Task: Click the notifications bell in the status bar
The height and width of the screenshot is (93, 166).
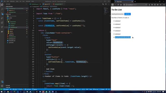Action: point(109,89)
